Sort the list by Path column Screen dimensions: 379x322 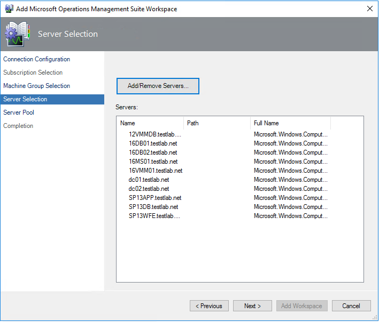click(x=216, y=123)
